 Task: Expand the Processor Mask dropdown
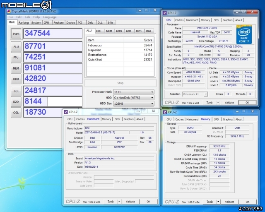click(x=134, y=92)
